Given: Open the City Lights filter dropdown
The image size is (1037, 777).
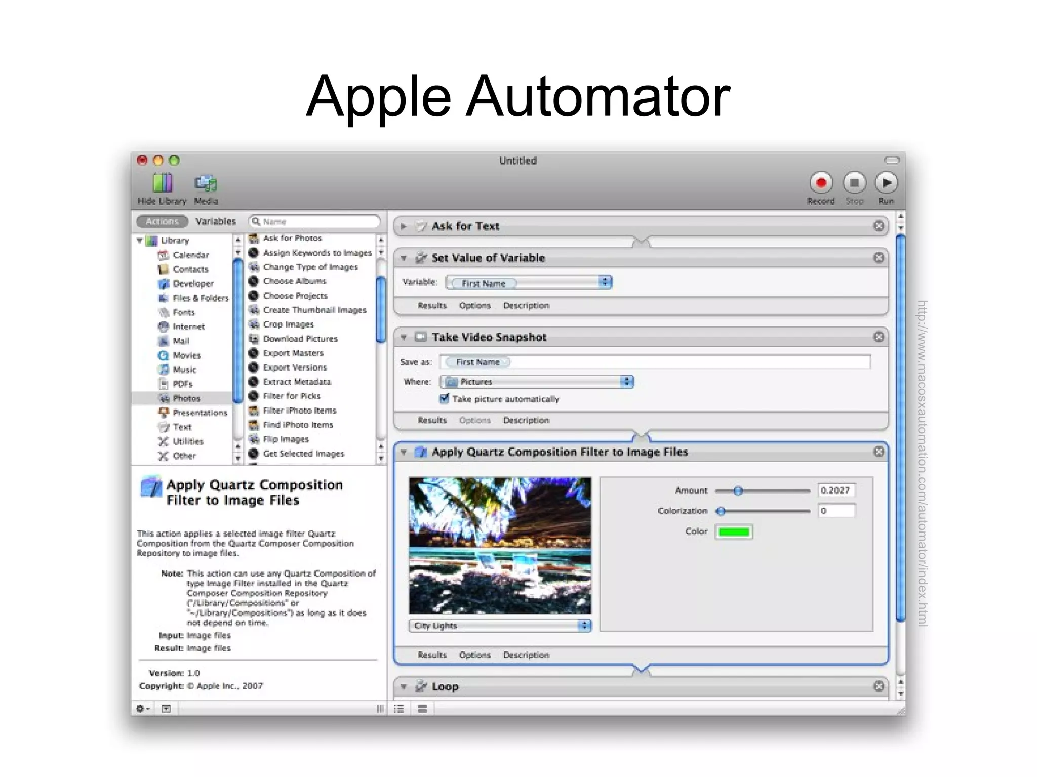Looking at the screenshot, I should coord(500,626).
